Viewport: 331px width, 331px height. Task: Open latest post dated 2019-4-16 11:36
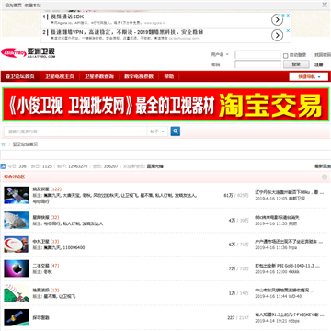point(289,242)
